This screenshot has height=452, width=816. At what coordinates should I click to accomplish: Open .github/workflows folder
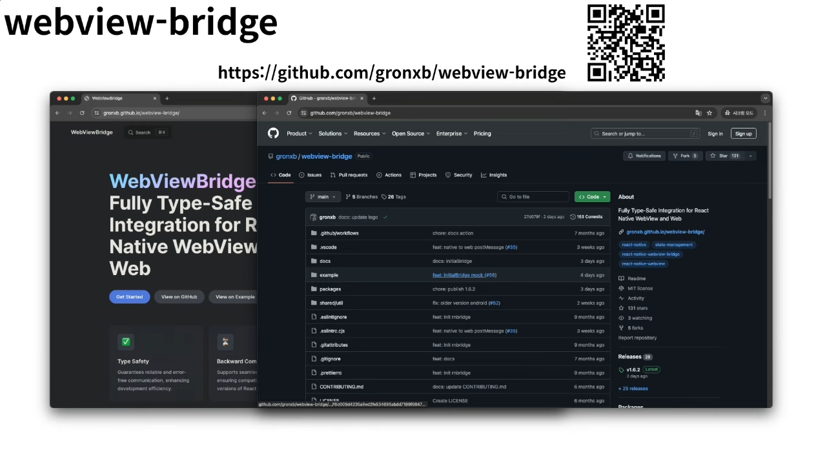pos(339,233)
